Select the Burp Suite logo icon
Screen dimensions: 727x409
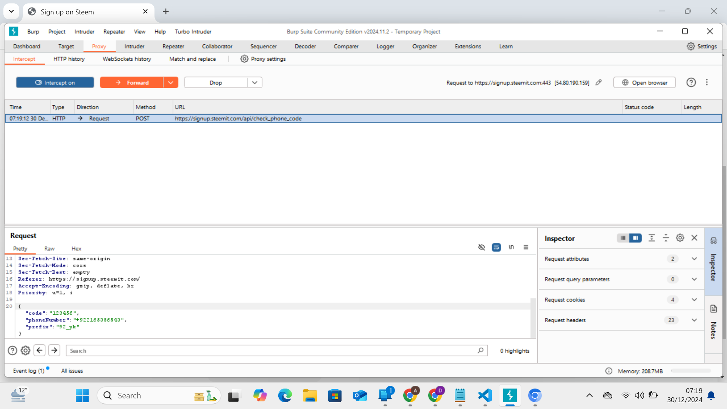14,31
